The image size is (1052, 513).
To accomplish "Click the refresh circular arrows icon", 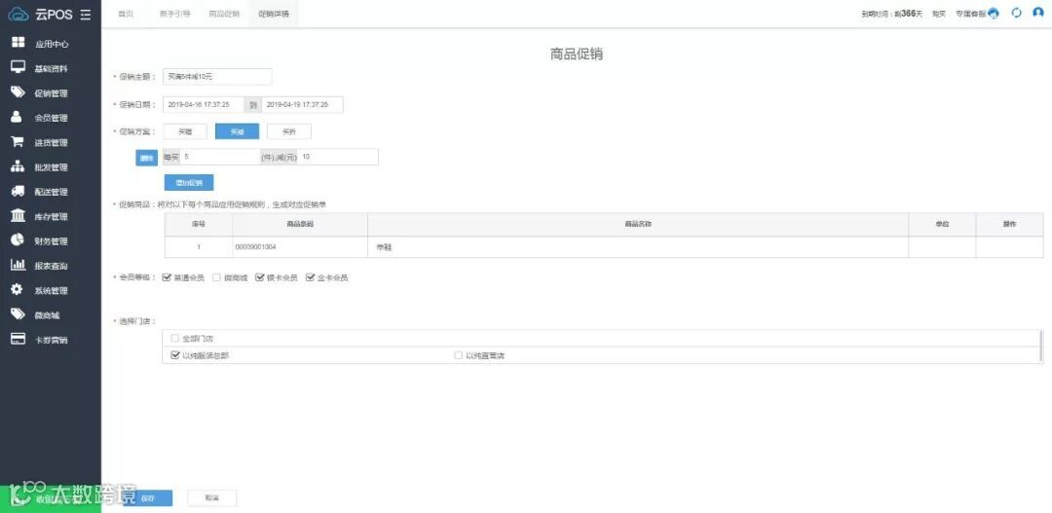I will pyautogui.click(x=1016, y=13).
